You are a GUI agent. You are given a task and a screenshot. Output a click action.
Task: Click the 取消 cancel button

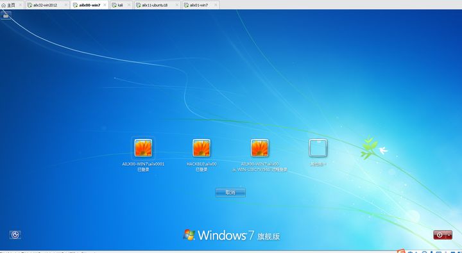tap(230, 192)
